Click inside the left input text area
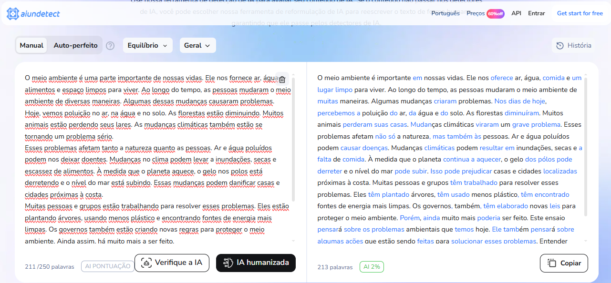This screenshot has height=283, width=611. click(153, 157)
